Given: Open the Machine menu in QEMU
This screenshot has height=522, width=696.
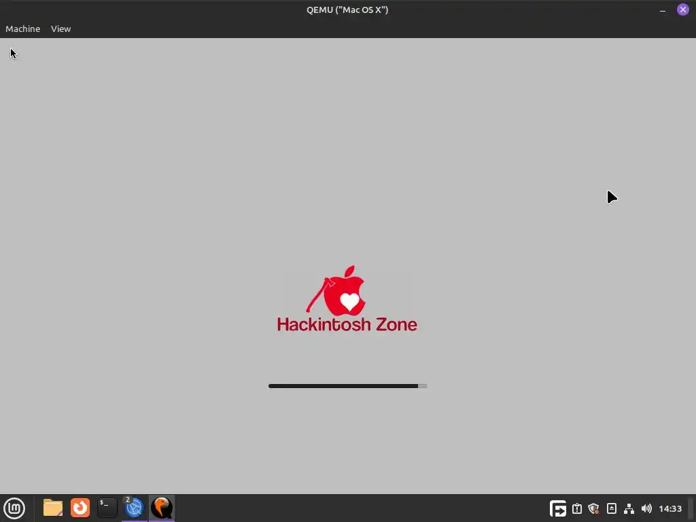Looking at the screenshot, I should click(x=22, y=29).
